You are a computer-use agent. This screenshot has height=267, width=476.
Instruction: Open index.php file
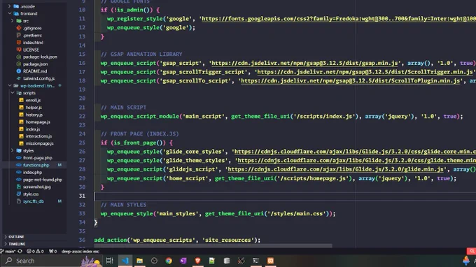coord(32,173)
